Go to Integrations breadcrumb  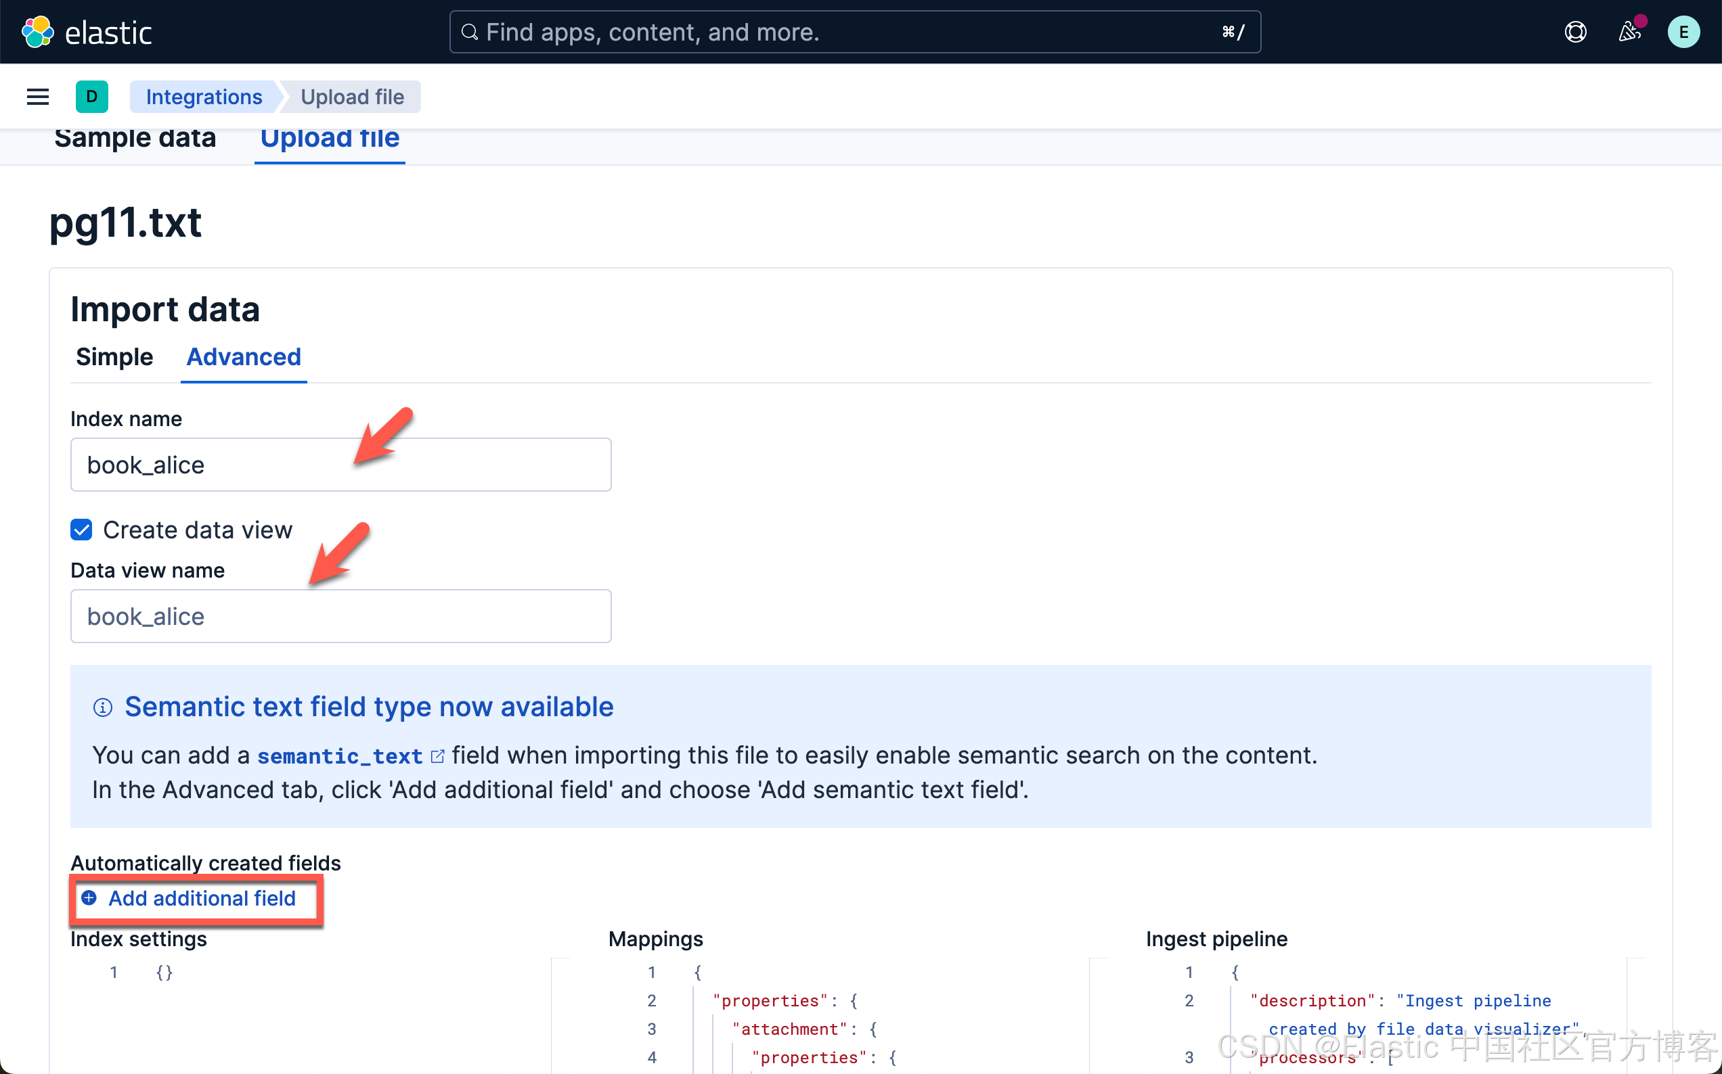pyautogui.click(x=204, y=97)
